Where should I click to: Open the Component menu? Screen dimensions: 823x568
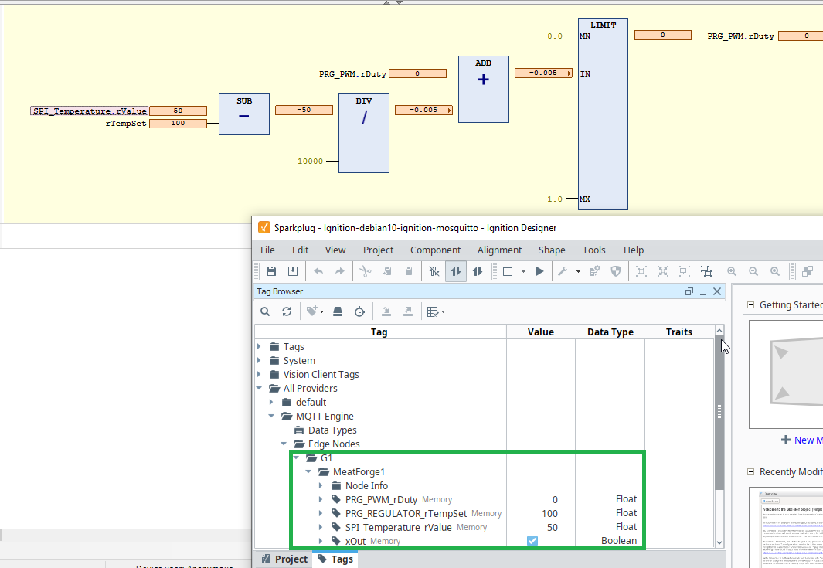pos(435,250)
